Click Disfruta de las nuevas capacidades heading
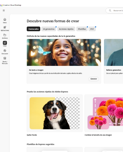 point(51,36)
